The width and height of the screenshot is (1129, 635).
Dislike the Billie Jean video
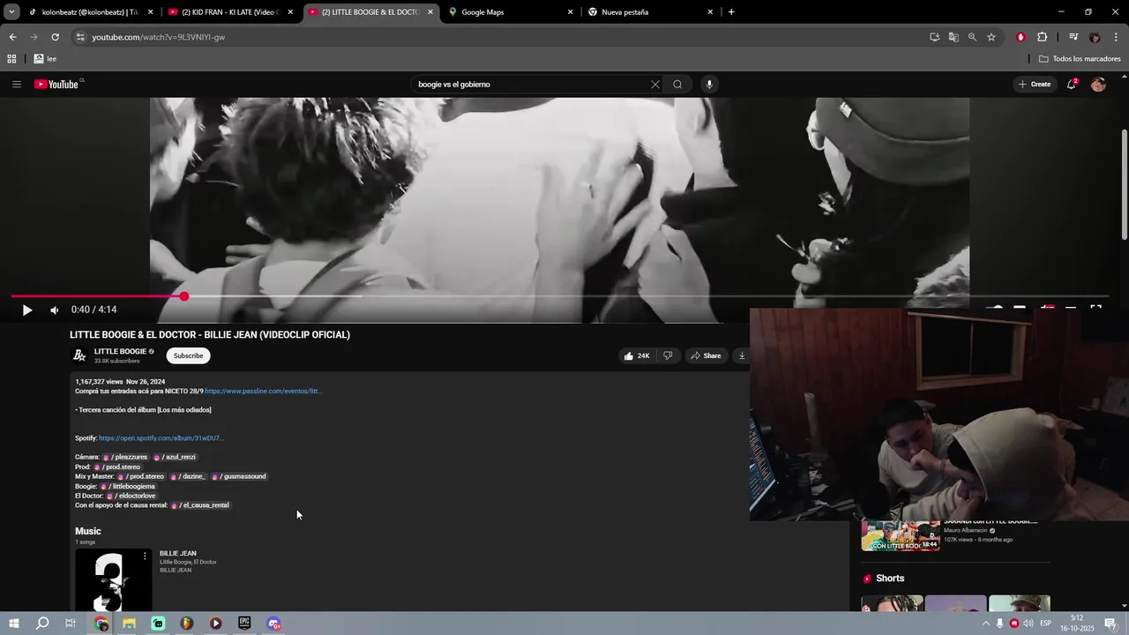(x=668, y=355)
